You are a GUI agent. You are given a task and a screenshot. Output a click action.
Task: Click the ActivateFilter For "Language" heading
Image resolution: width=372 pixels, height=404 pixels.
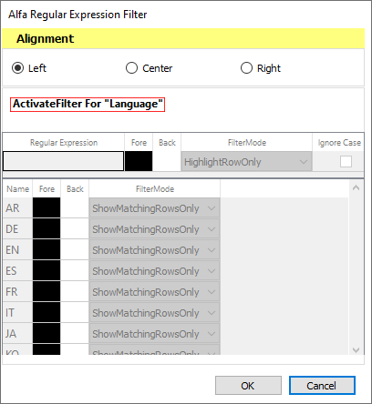88,104
